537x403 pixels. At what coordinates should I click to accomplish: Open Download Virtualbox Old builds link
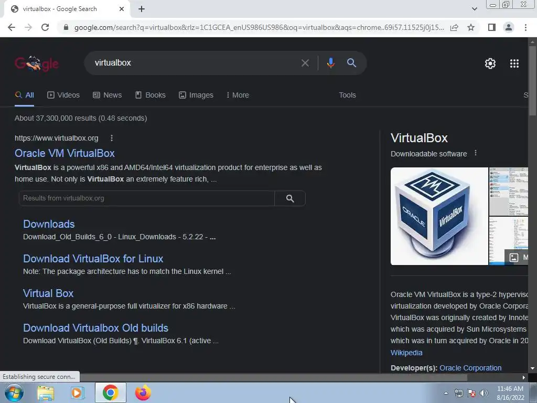pos(95,327)
